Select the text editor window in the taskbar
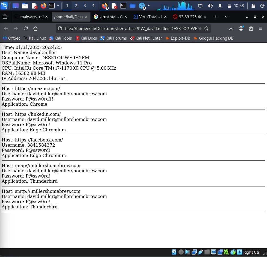The image size is (267, 257). pyautogui.click(x=114, y=6)
